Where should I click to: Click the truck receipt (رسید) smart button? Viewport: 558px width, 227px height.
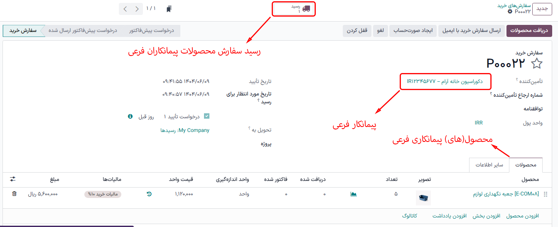pyautogui.click(x=294, y=9)
